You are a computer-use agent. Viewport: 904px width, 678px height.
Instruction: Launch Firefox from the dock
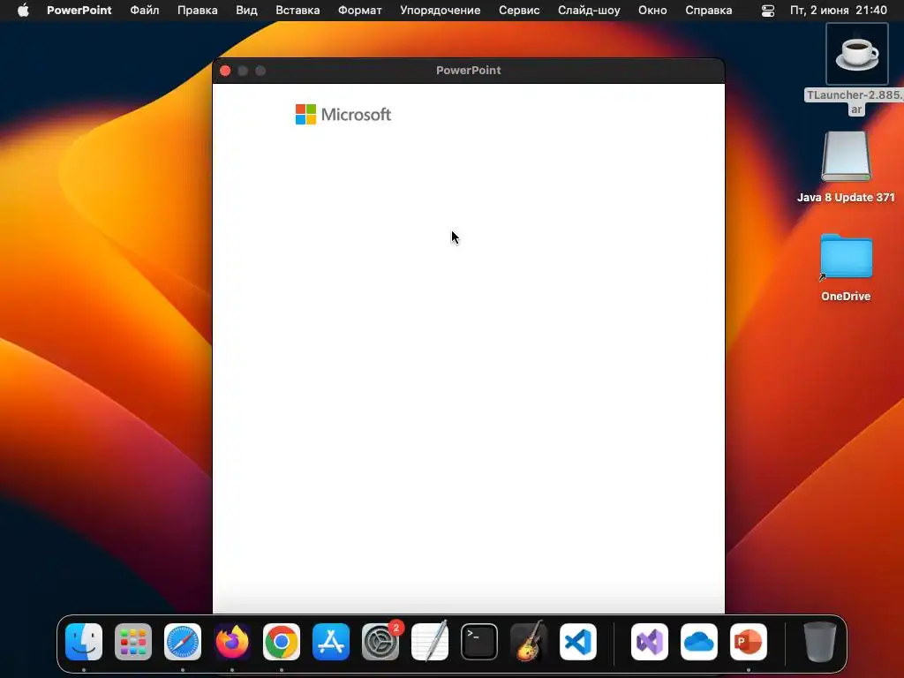pos(232,642)
